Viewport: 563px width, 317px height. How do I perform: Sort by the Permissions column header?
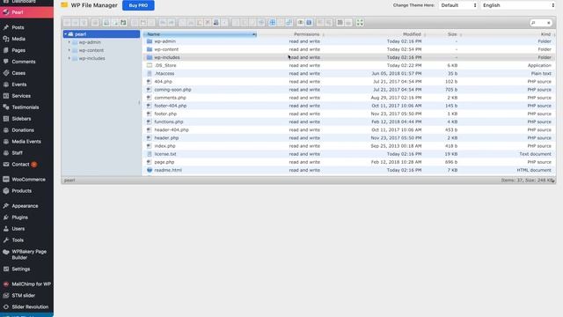[x=307, y=34]
